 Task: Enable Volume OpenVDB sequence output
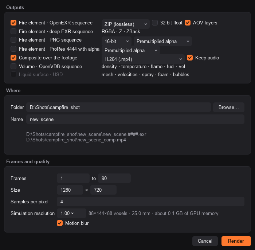(x=13, y=67)
